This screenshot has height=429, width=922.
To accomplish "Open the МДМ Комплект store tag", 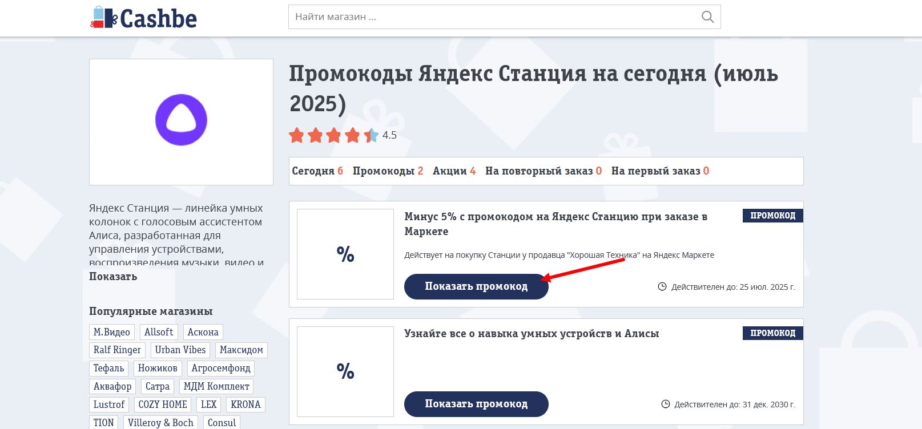I will point(216,387).
